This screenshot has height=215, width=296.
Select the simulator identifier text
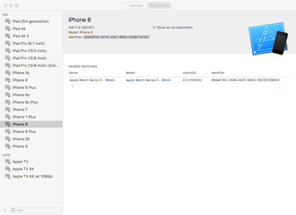click(117, 37)
